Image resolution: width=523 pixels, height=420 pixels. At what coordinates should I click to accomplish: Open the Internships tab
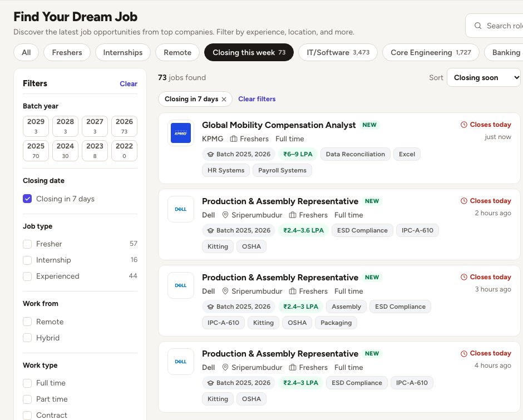pos(123,52)
